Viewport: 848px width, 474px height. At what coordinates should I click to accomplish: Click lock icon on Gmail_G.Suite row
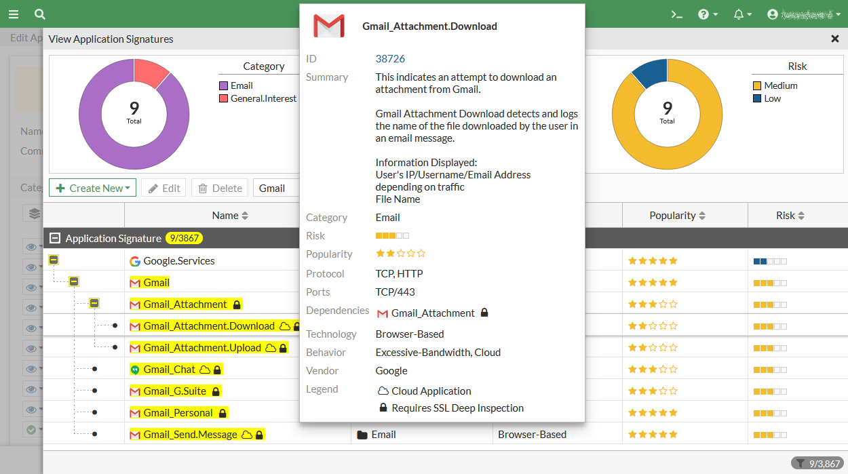click(x=216, y=391)
